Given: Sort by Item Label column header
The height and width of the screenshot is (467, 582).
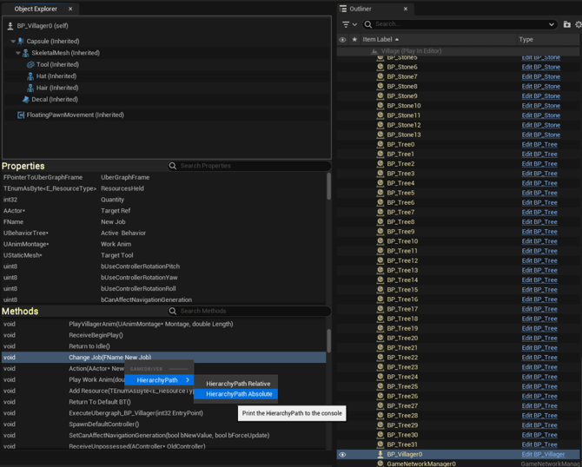Looking at the screenshot, I should click(x=438, y=39).
